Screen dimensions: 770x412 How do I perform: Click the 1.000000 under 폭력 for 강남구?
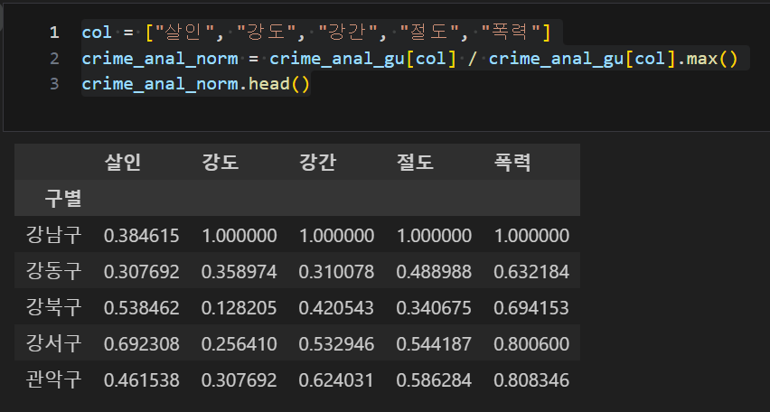(x=531, y=236)
